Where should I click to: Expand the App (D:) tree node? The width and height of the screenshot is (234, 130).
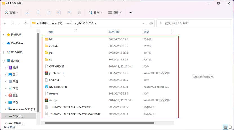[5, 116]
